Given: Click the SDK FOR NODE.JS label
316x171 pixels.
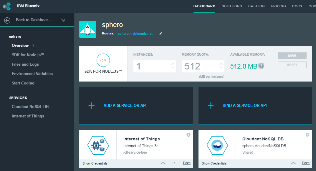Looking at the screenshot, I should point(103,71).
